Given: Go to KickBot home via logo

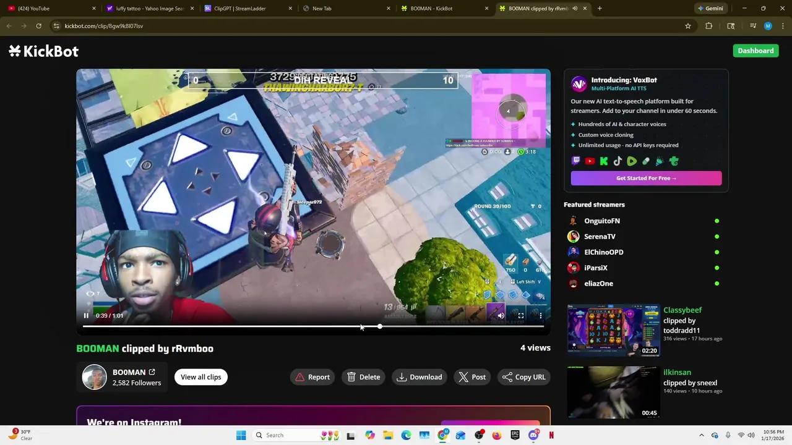Looking at the screenshot, I should tap(43, 51).
